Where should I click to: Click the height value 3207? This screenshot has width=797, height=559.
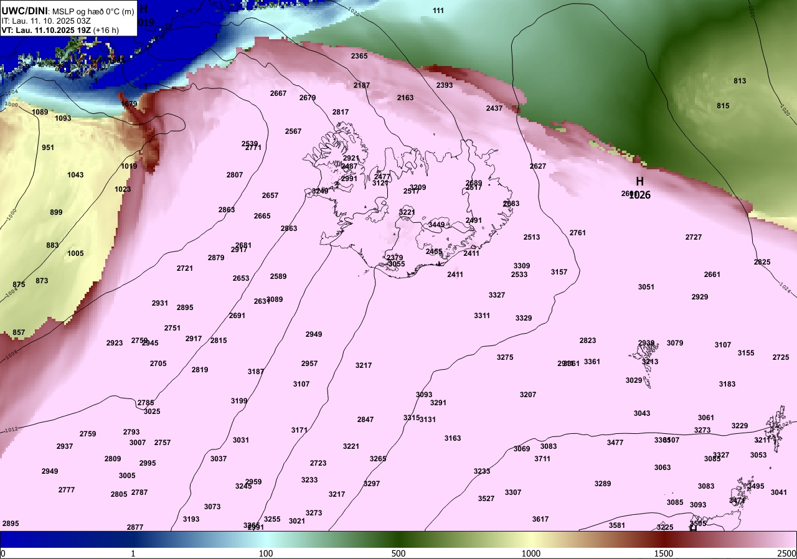[528, 395]
